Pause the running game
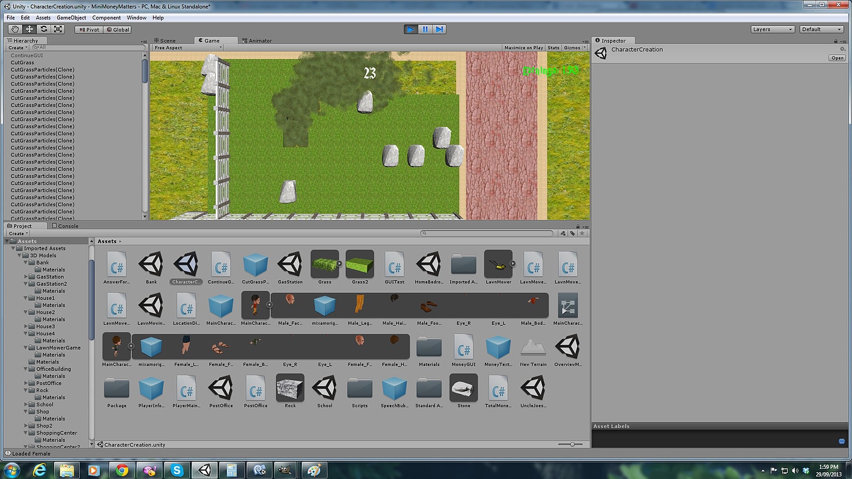The height and width of the screenshot is (479, 852). tap(425, 29)
